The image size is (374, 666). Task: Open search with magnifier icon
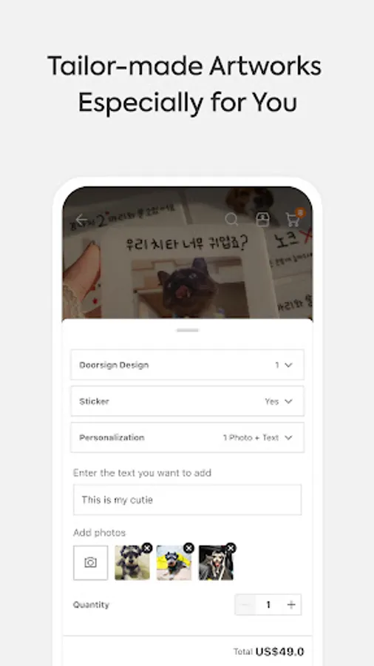[x=231, y=220]
